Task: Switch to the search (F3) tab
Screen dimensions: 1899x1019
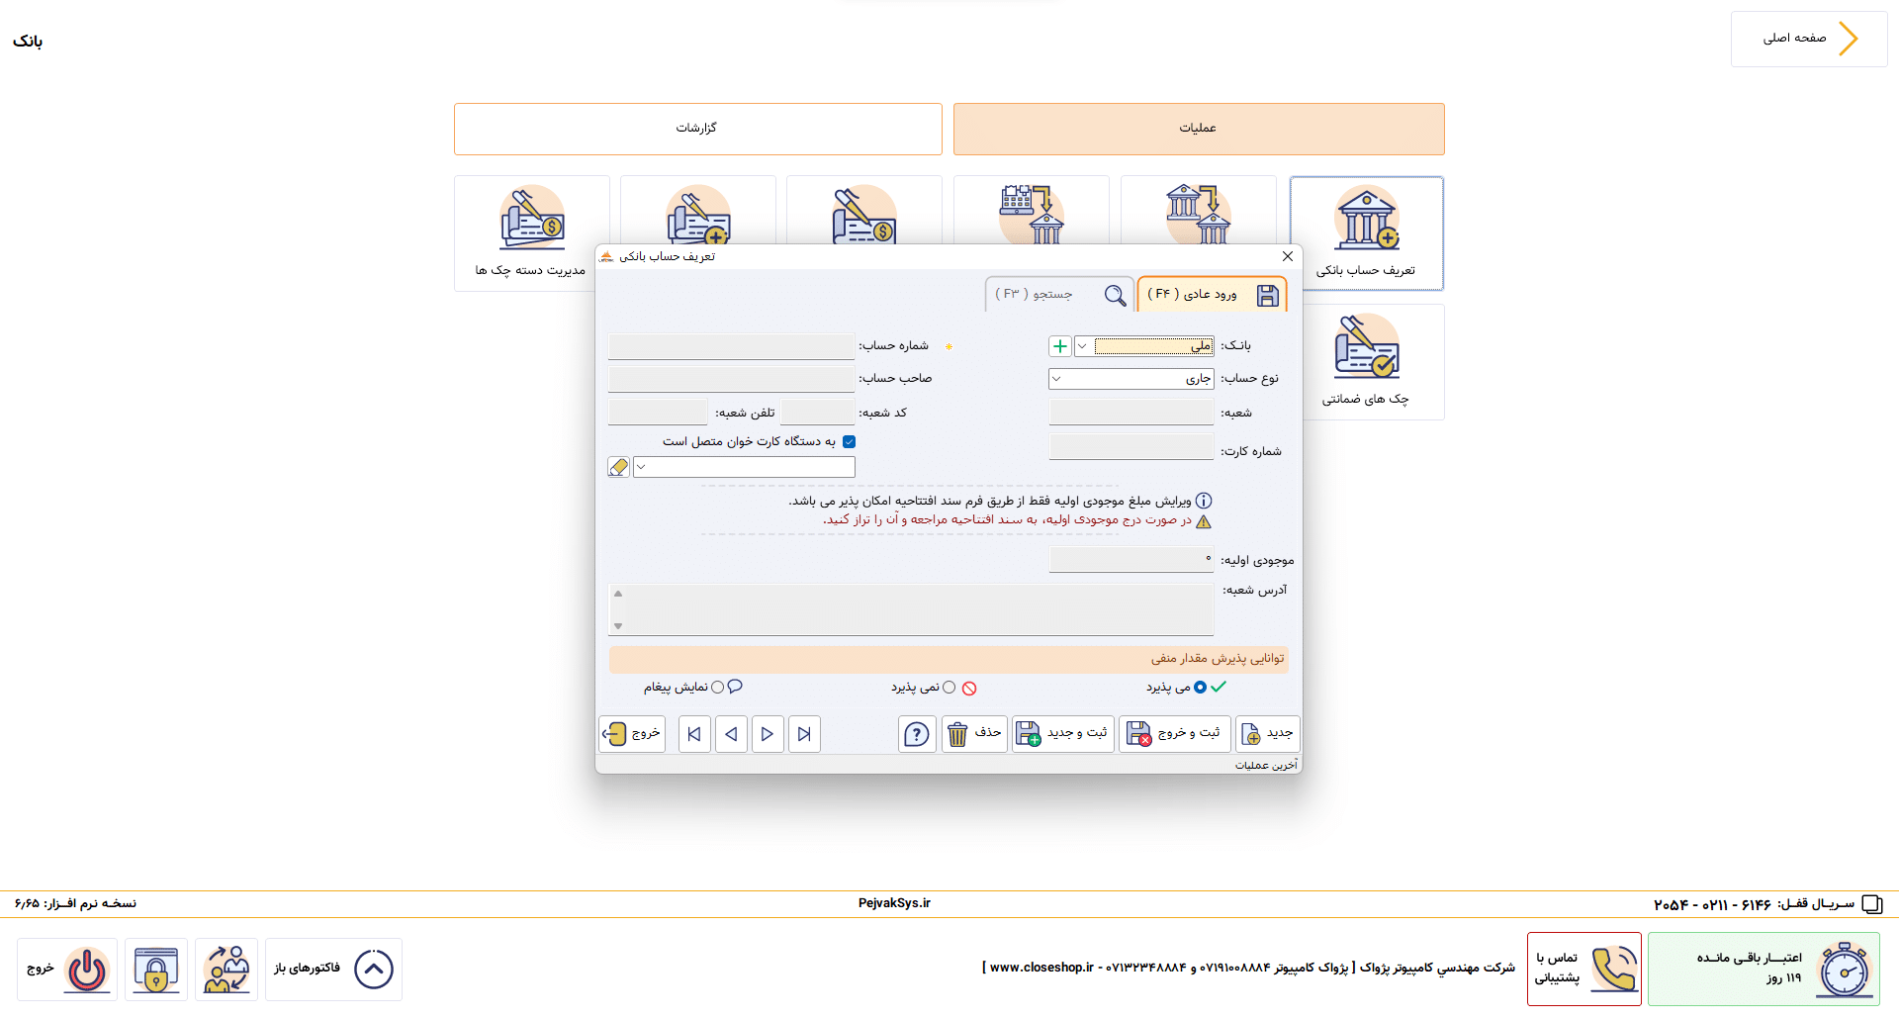Action: pyautogui.click(x=1058, y=295)
